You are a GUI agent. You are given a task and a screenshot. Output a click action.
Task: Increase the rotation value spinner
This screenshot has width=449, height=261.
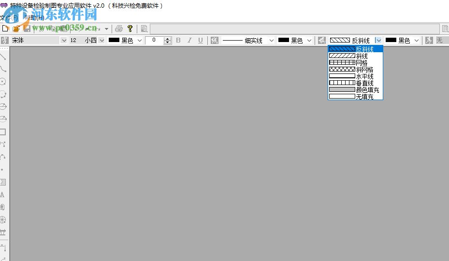coord(168,39)
